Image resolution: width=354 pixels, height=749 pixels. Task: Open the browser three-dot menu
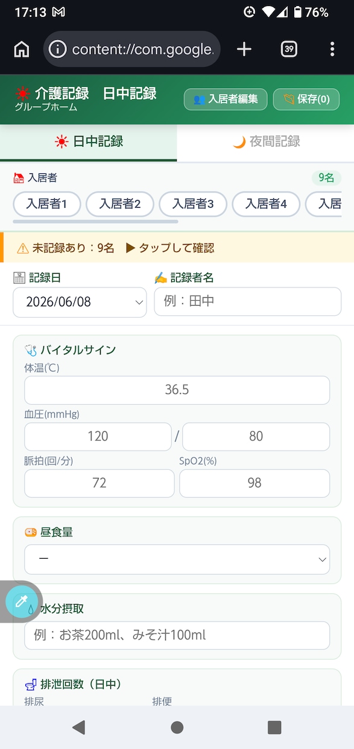tap(332, 49)
